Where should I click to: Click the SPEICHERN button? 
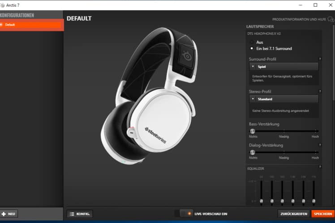click(323, 214)
